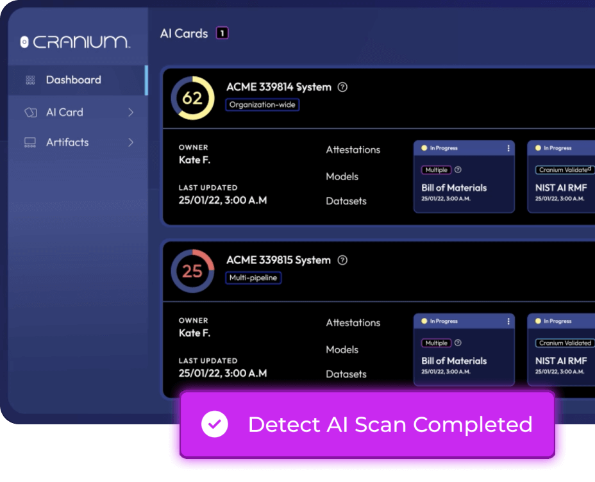Open the three-dot menu on Bill of Materials card
The image size is (595, 482).
point(510,148)
